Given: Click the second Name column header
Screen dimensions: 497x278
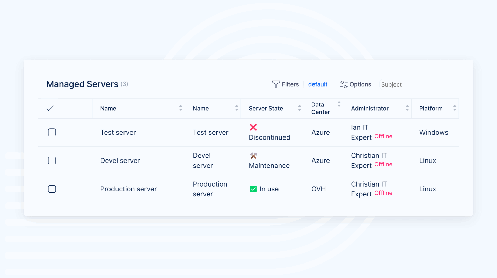Looking at the screenshot, I should coord(201,109).
